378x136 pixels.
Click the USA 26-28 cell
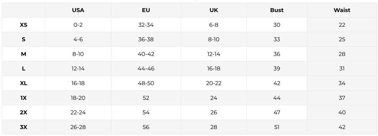78,127
